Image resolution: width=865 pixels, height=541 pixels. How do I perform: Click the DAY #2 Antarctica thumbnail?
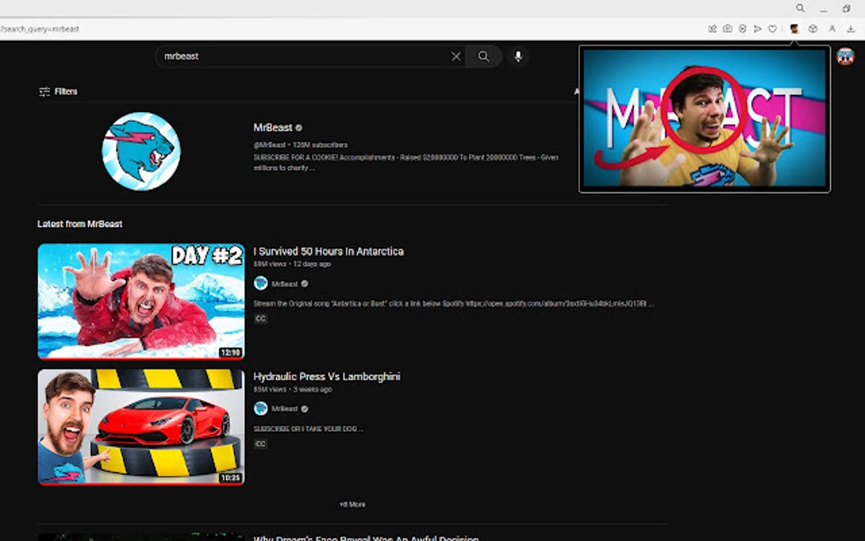coord(141,300)
